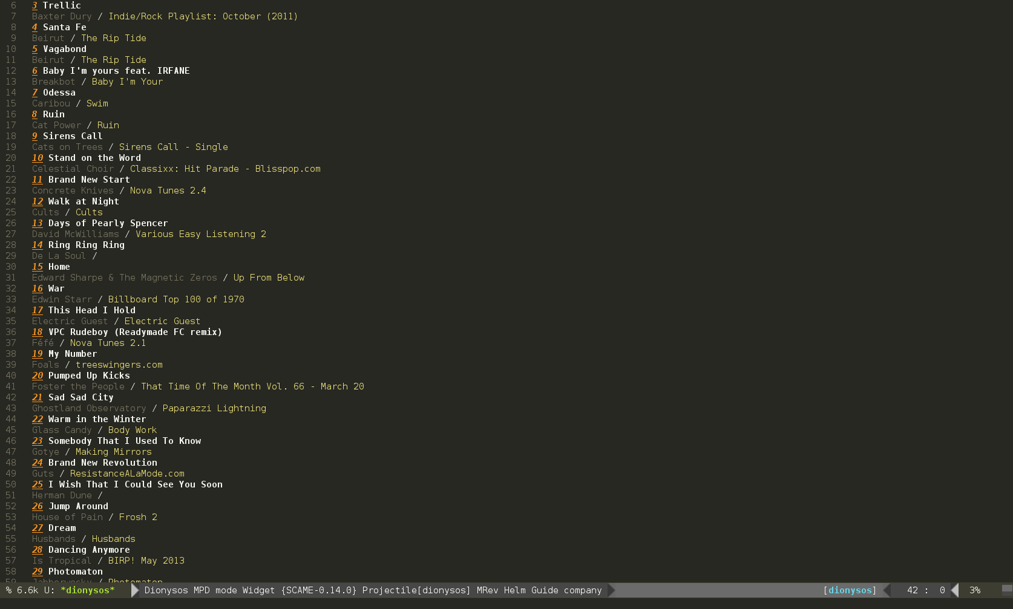Click album Making Mirrors

[114, 452]
